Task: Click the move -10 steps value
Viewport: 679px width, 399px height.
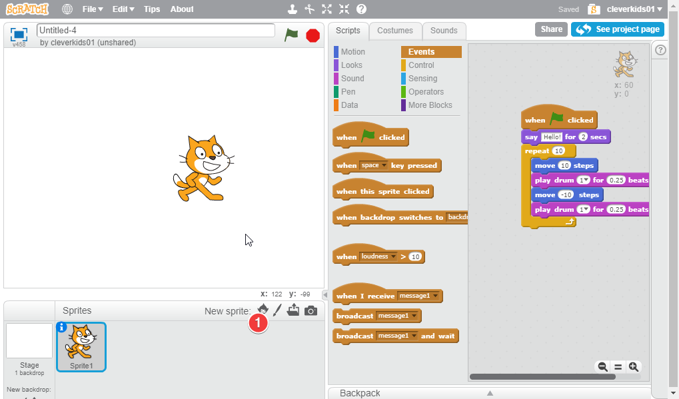Action: coord(566,195)
